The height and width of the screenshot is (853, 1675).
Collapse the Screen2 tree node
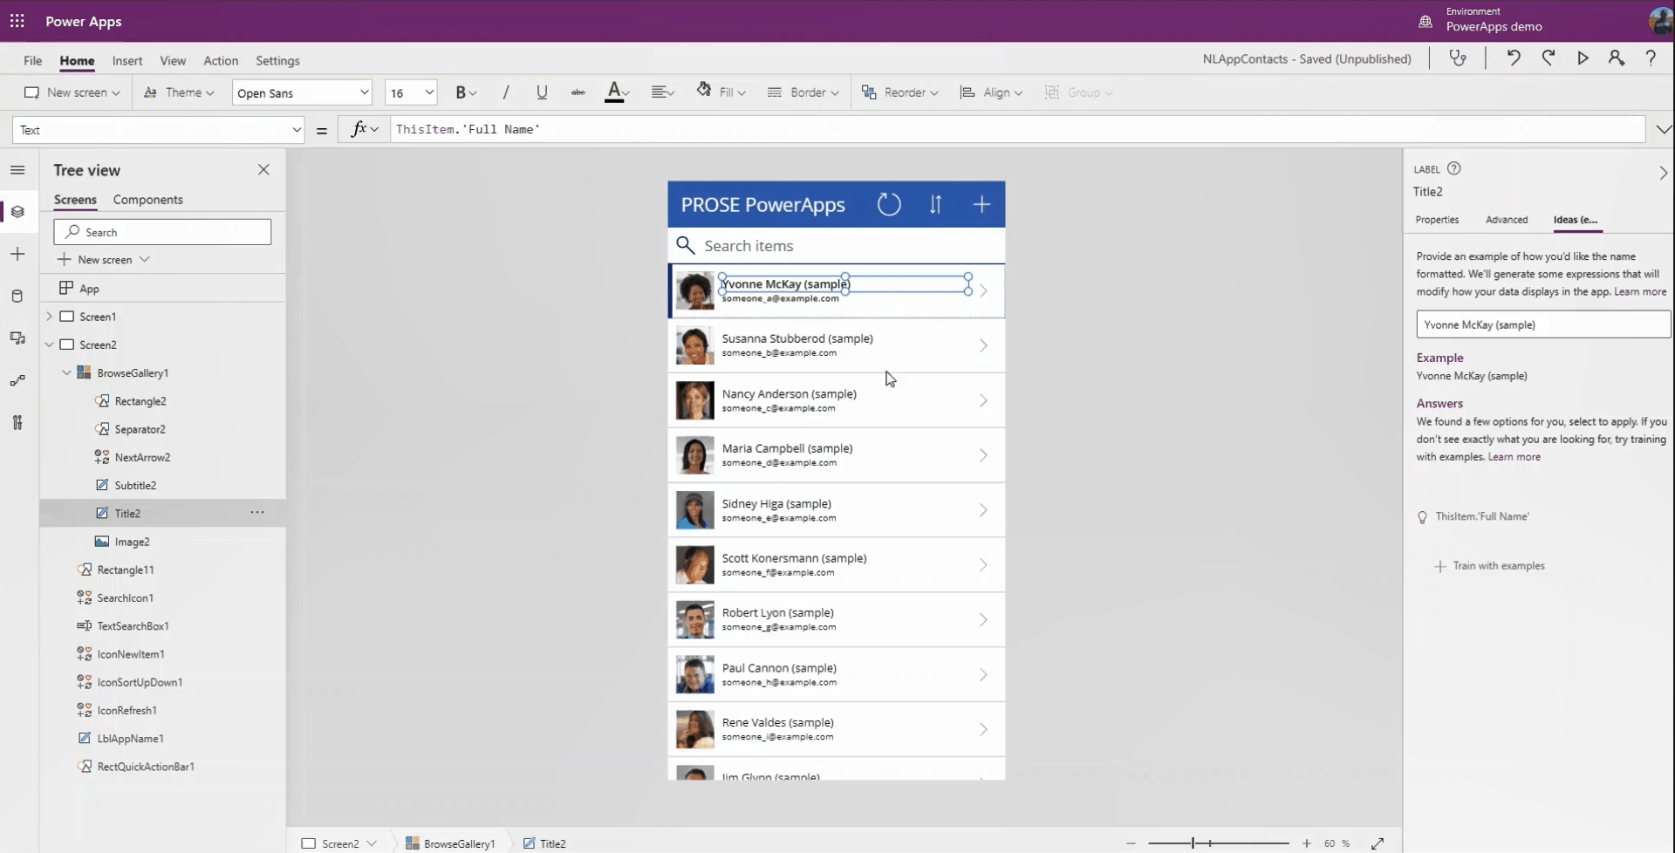point(51,345)
